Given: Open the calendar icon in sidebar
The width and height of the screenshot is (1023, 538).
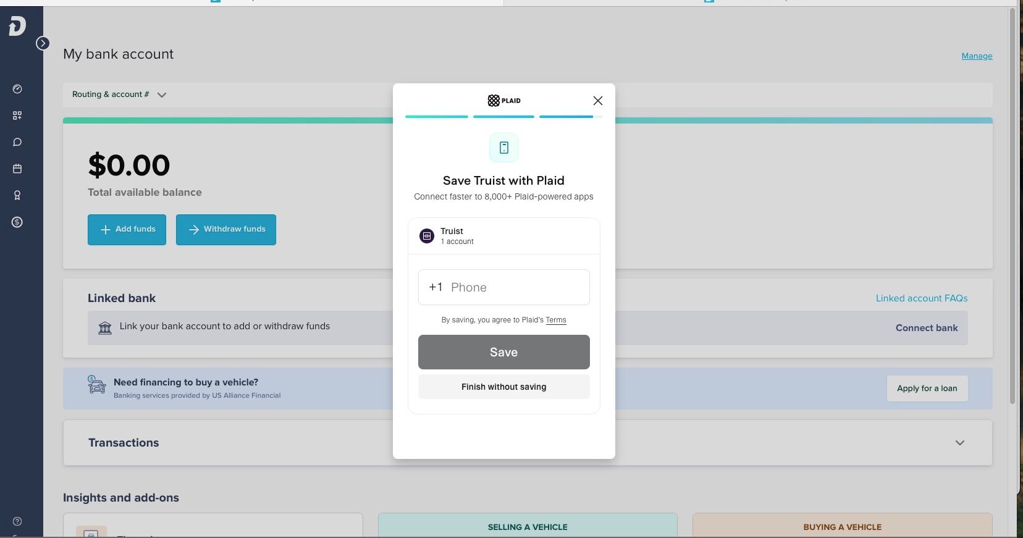Looking at the screenshot, I should (17, 169).
